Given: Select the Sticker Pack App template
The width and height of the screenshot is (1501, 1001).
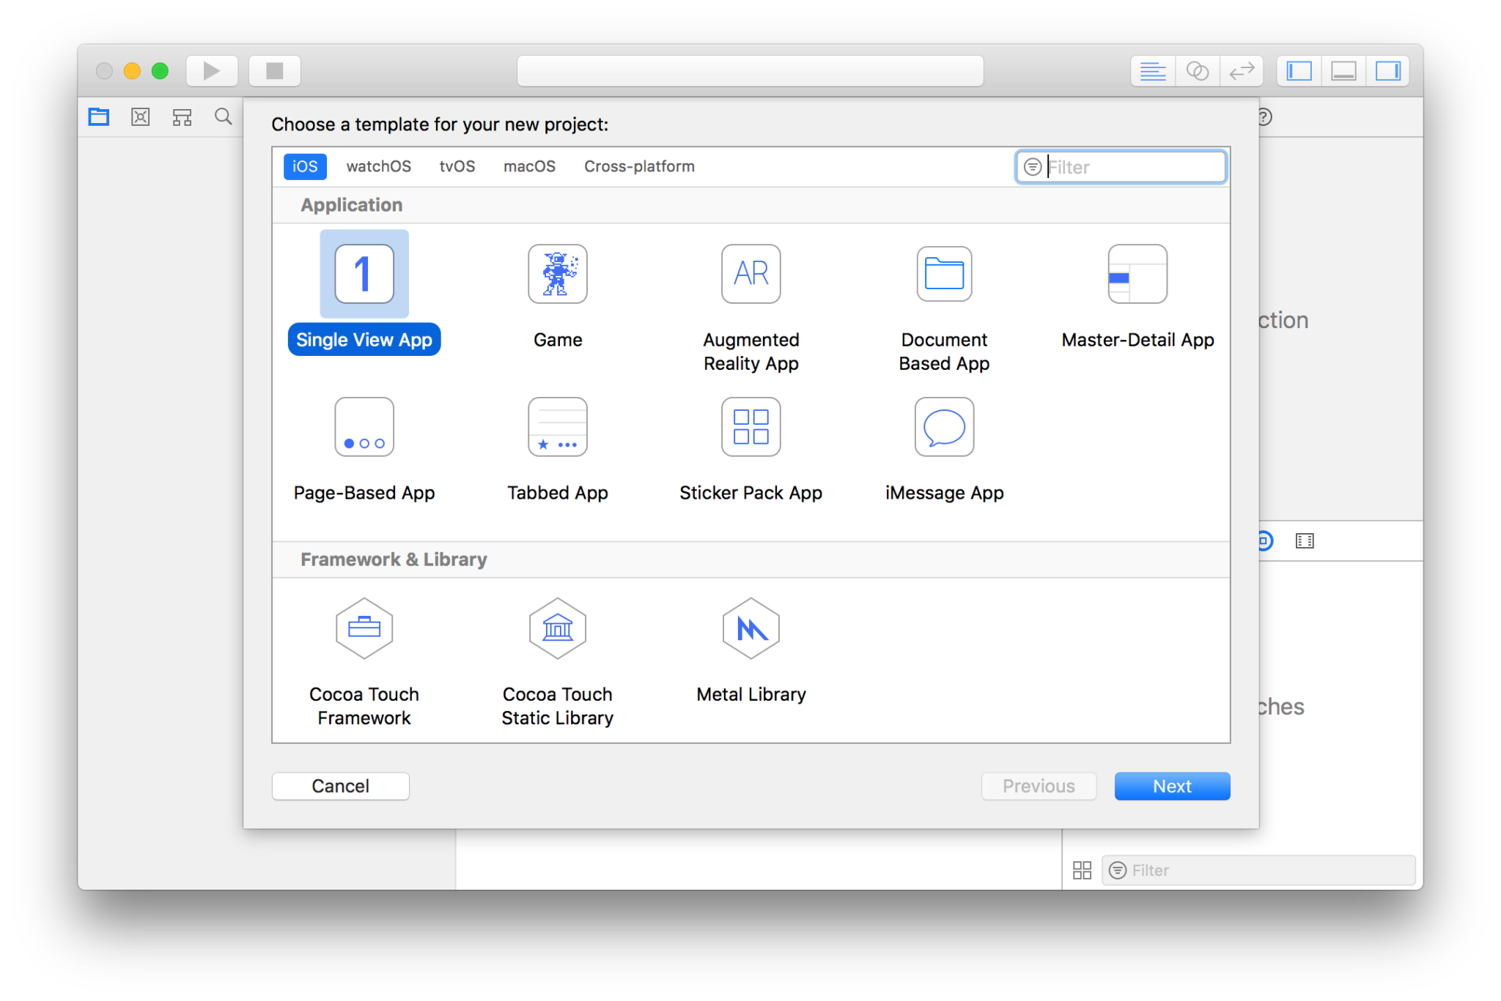Looking at the screenshot, I should coord(750,427).
